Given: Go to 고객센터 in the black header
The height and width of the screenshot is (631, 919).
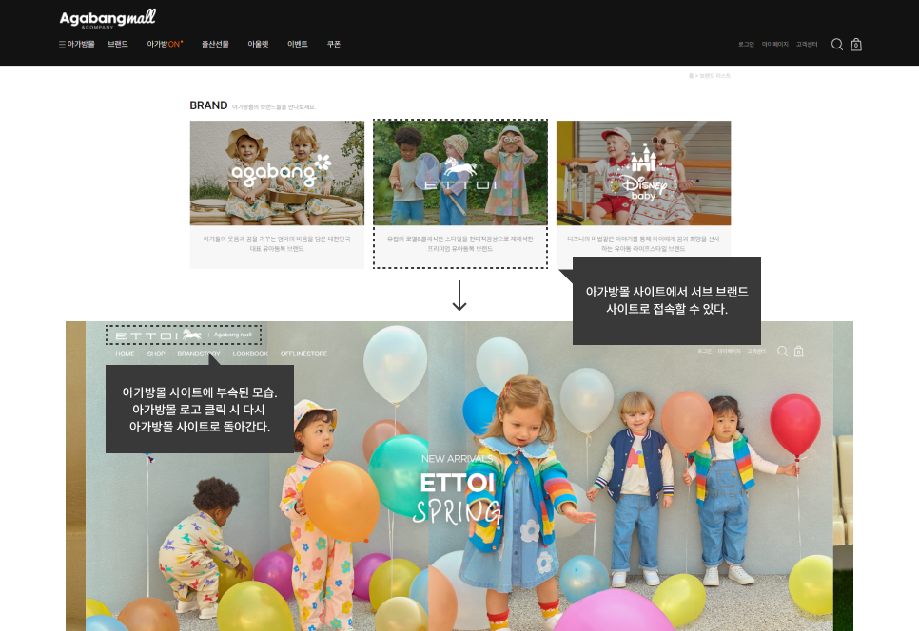Looking at the screenshot, I should pyautogui.click(x=807, y=45).
